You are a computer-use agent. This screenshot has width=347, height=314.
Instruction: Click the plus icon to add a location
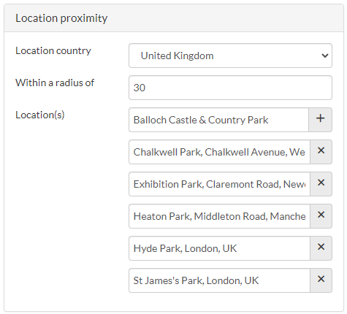click(320, 120)
